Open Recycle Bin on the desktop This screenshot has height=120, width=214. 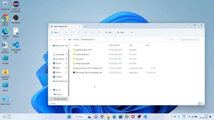coord(5,6)
